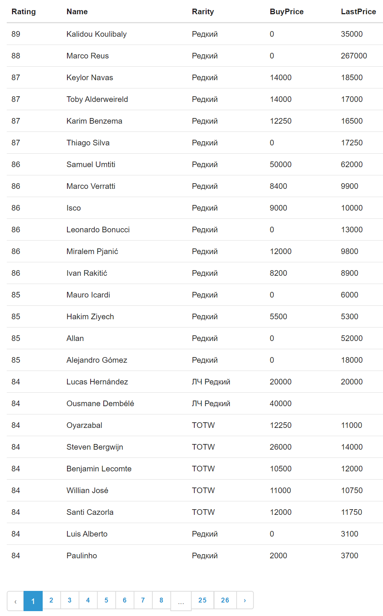Screen dimensions: 383x616
Task: Open page 8 in pagination
Action: (161, 600)
